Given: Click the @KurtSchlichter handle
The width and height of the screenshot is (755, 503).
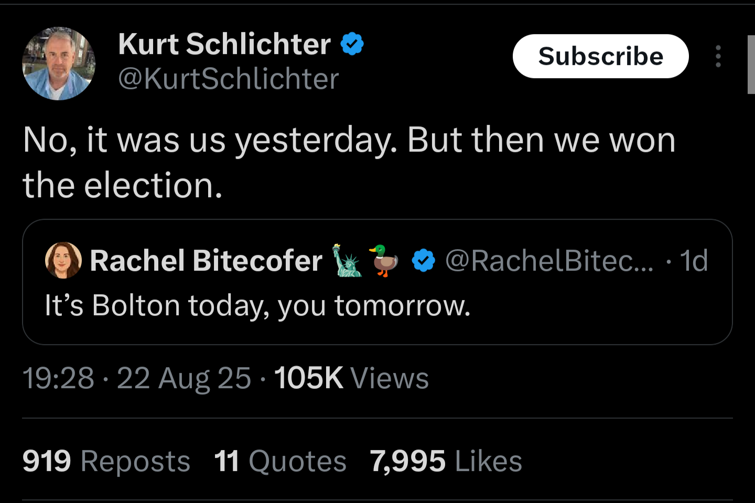Looking at the screenshot, I should click(229, 79).
